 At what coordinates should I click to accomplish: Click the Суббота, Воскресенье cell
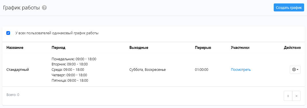click(148, 70)
